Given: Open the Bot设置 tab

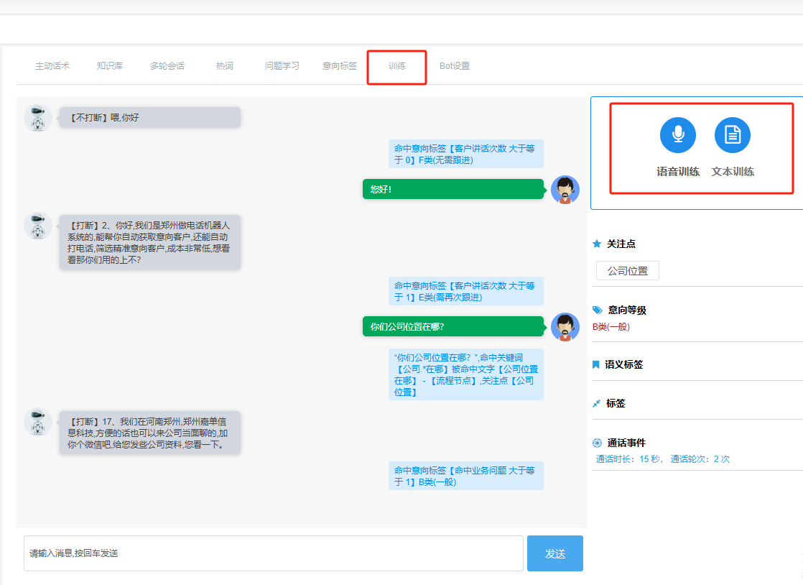Looking at the screenshot, I should click(455, 66).
